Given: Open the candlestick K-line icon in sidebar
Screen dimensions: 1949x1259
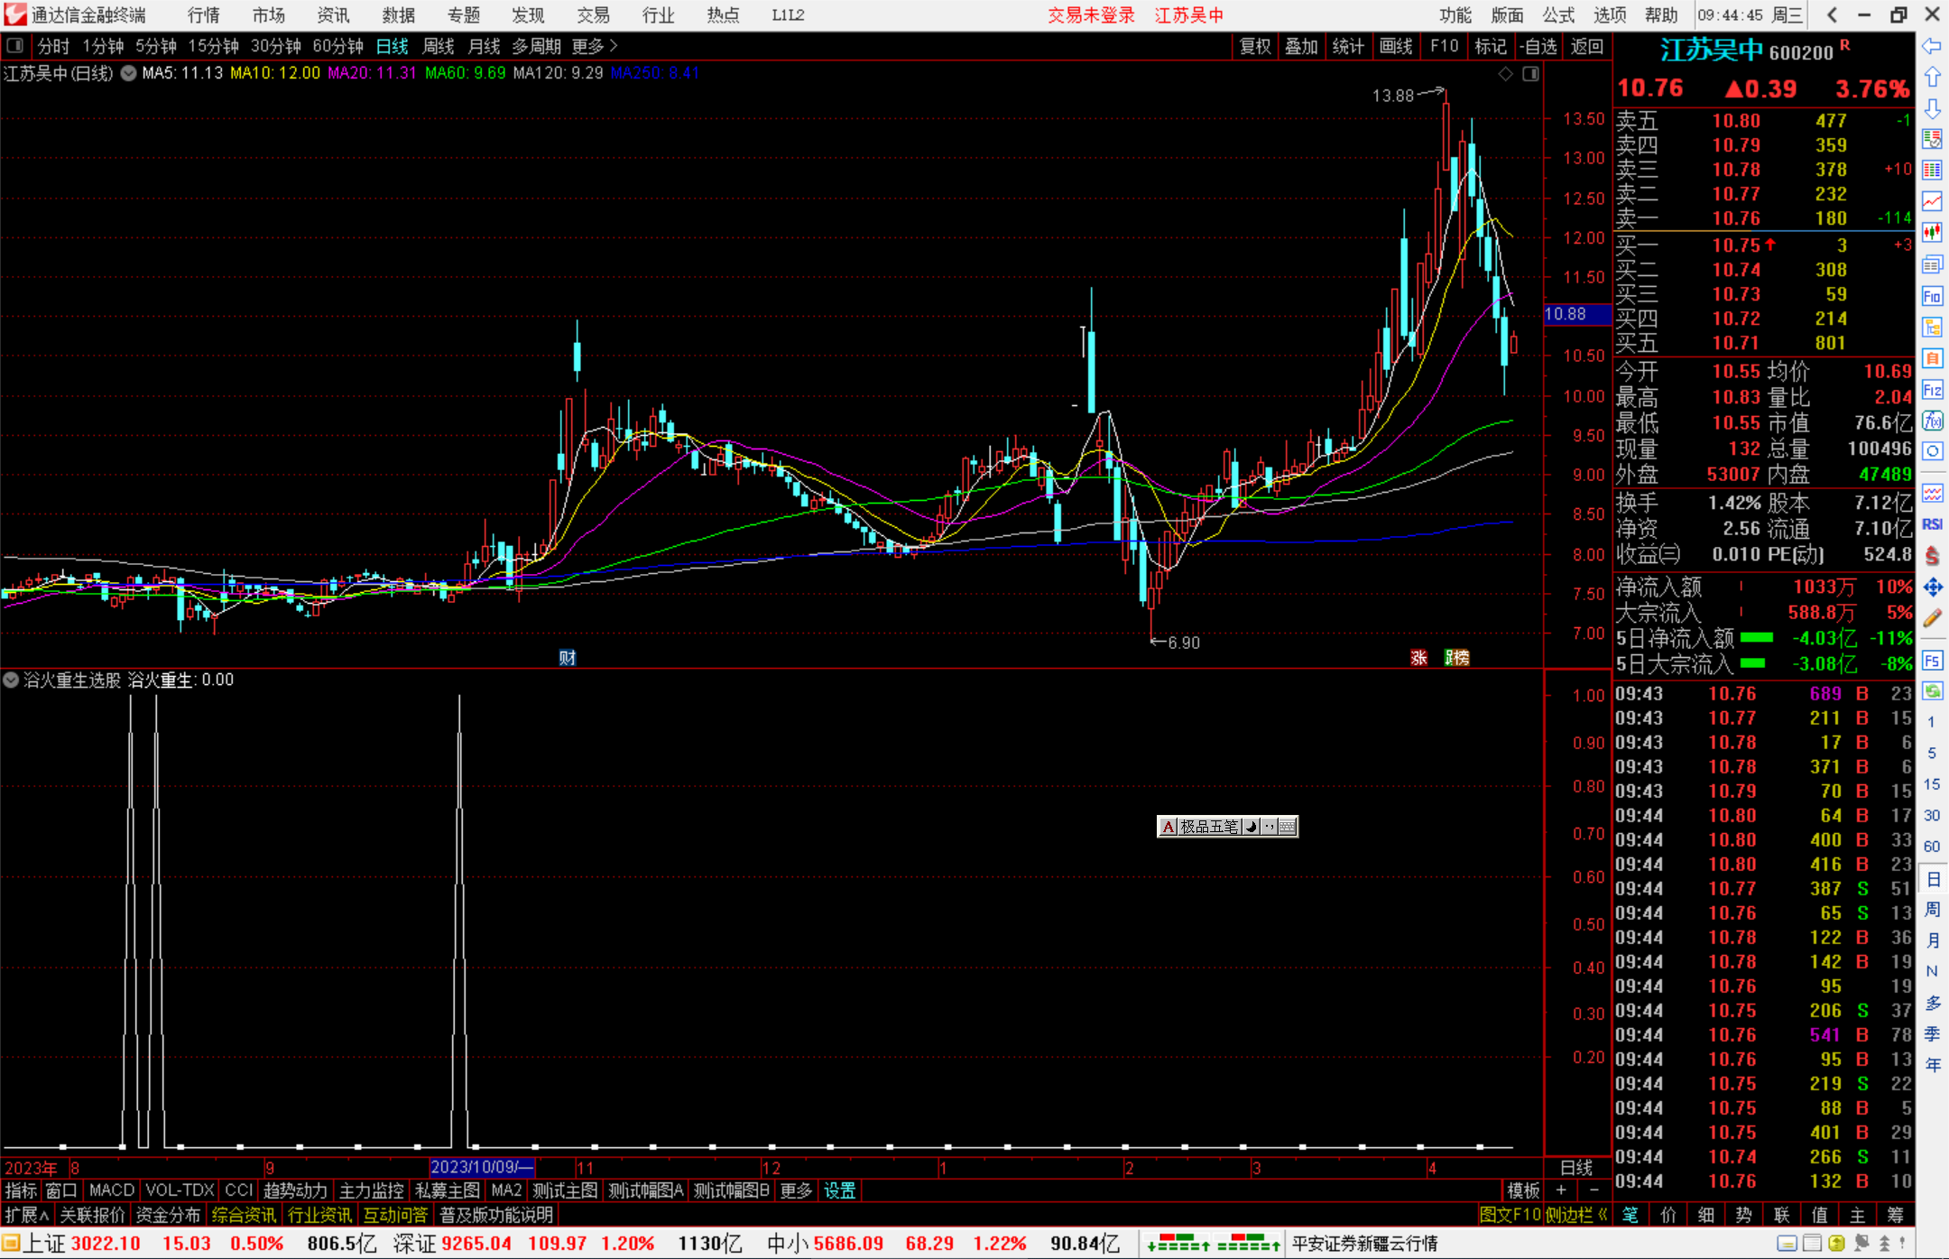Looking at the screenshot, I should pyautogui.click(x=1932, y=233).
